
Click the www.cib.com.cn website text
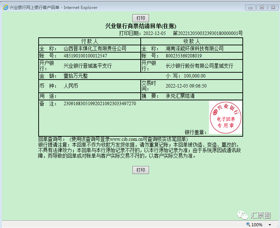click(126, 139)
